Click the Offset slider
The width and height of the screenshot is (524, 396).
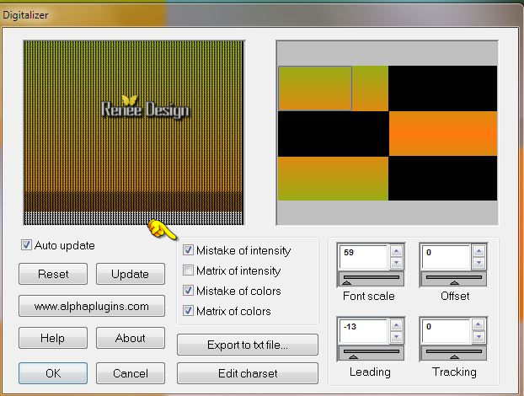tap(454, 279)
